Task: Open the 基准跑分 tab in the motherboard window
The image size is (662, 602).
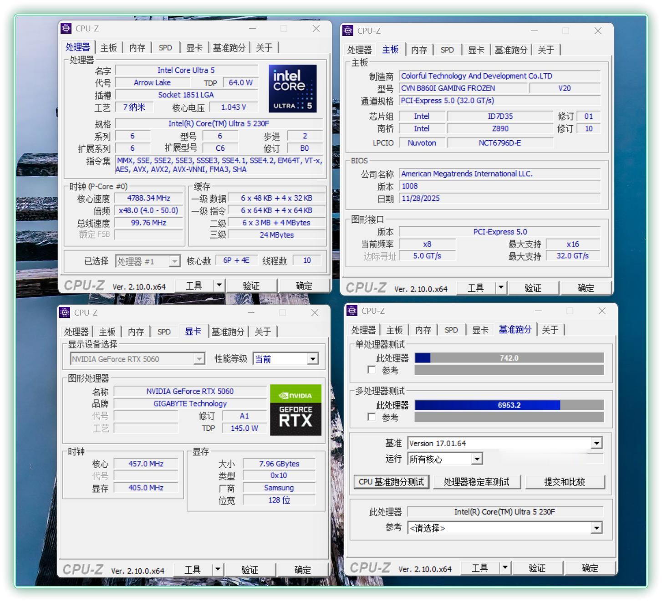Action: (511, 50)
